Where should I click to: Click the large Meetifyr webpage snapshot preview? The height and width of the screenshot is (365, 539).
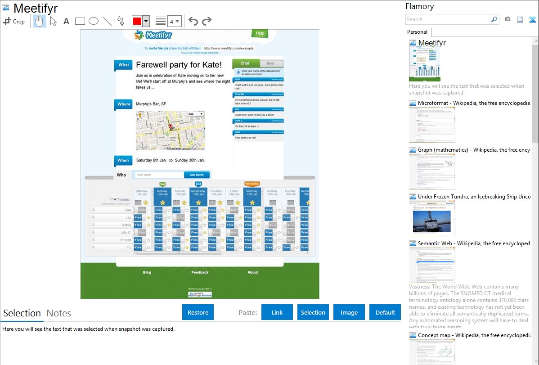200,164
